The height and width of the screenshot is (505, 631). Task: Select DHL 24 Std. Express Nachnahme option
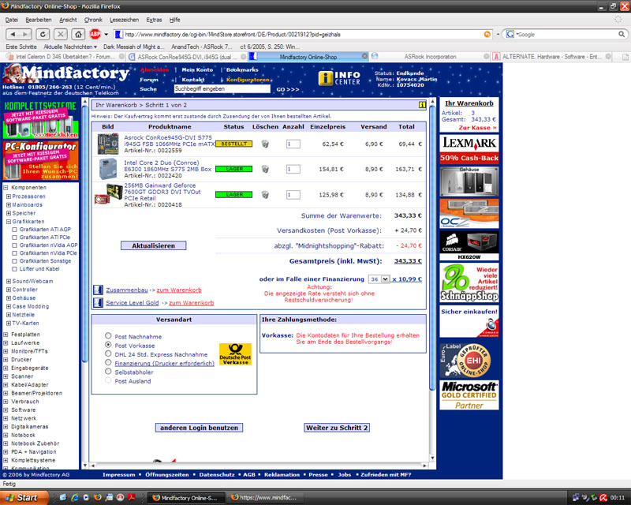pyautogui.click(x=108, y=353)
